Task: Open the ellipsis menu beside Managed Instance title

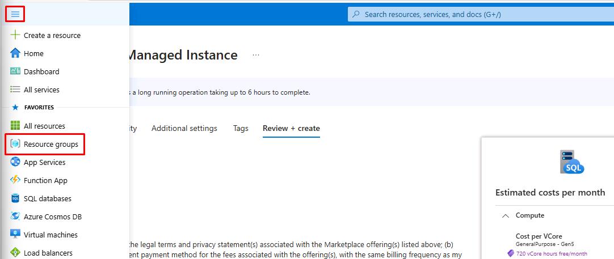Action: [256, 55]
